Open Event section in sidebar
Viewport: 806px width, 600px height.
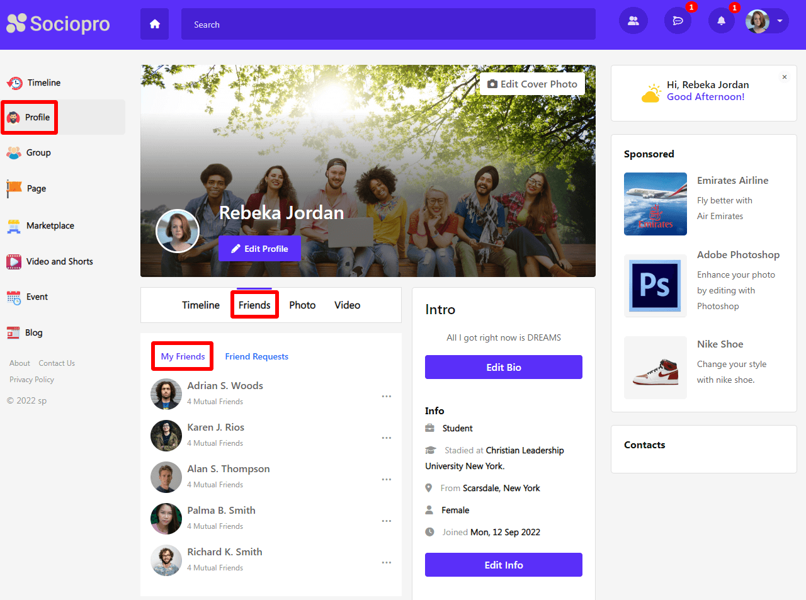pyautogui.click(x=37, y=297)
